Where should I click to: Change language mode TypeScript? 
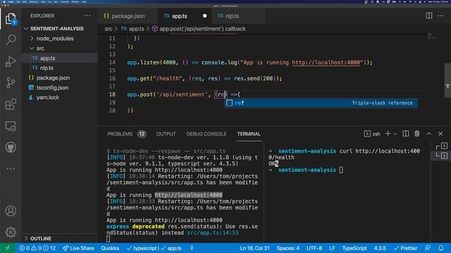[x=354, y=248]
